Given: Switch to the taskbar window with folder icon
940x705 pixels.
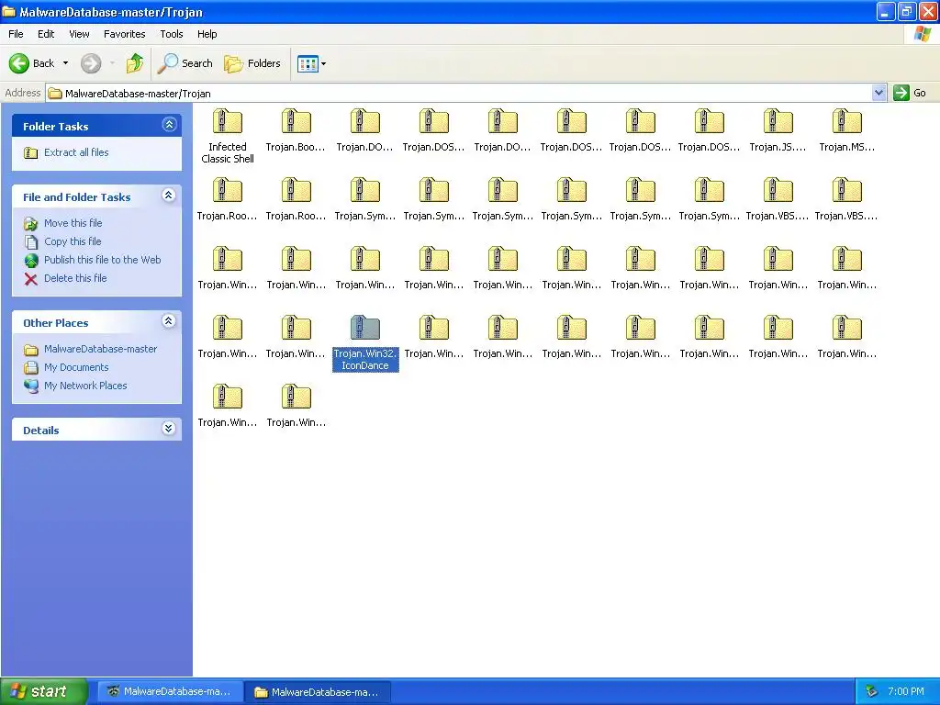Looking at the screenshot, I should coord(319,692).
